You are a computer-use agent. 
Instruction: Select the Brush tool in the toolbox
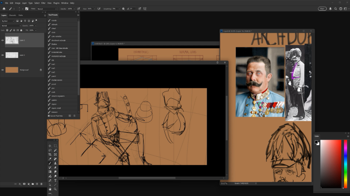click(x=50, y=163)
